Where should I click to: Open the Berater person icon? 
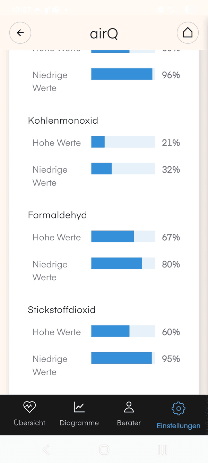(x=129, y=407)
